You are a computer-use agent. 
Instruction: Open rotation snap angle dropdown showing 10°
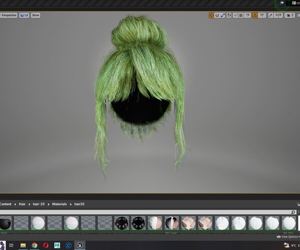coord(262,15)
